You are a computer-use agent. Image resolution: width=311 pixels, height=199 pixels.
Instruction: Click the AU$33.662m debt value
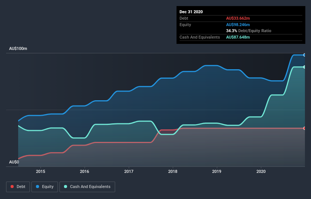click(x=238, y=18)
